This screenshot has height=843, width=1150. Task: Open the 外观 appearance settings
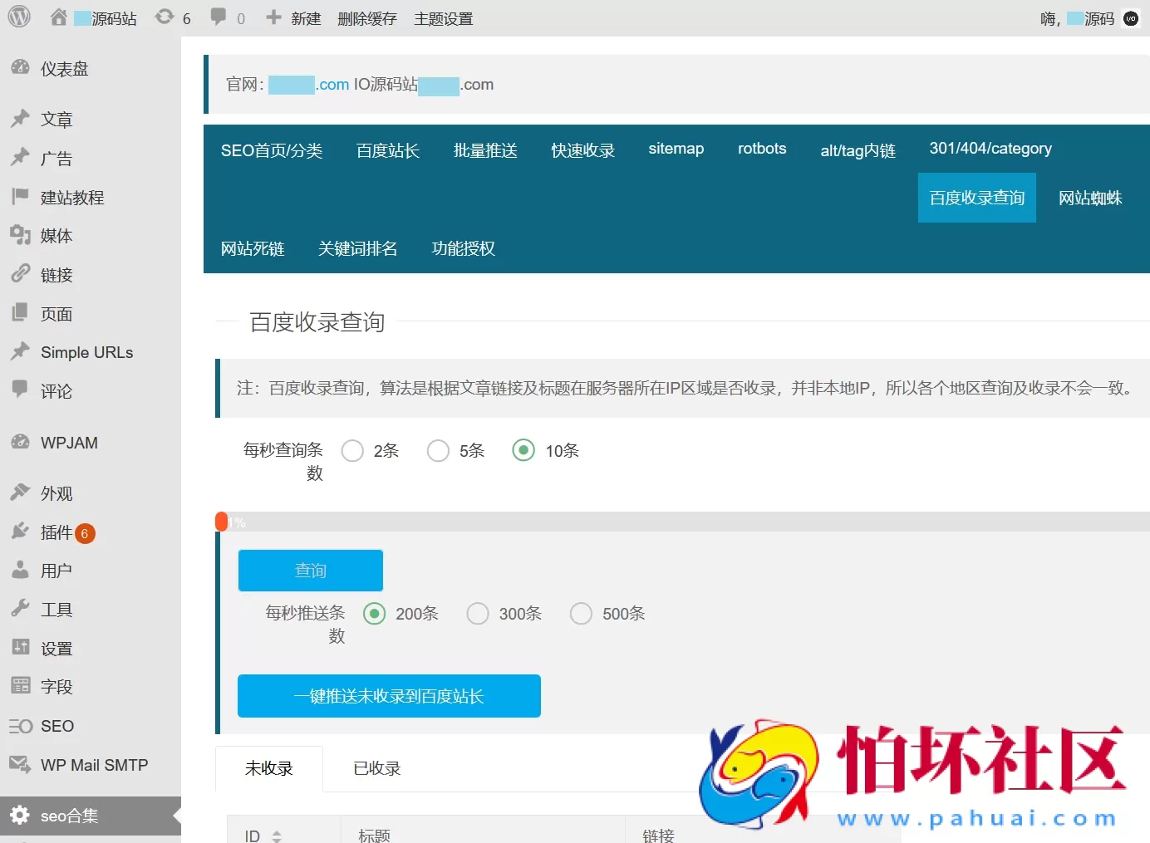[x=56, y=493]
